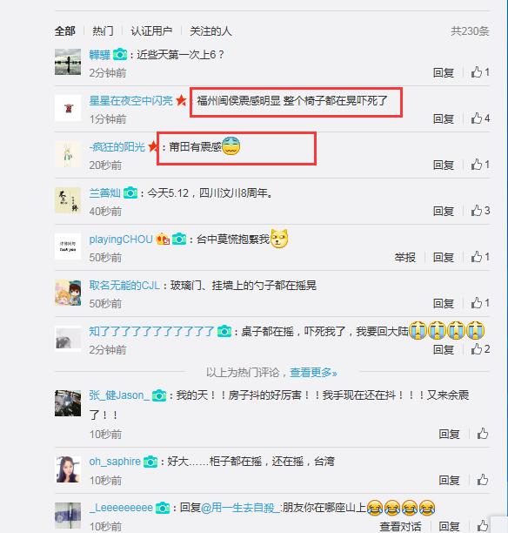Switch to the 热门 comments tab
This screenshot has width=508, height=533.
pos(103,31)
